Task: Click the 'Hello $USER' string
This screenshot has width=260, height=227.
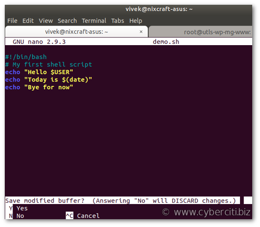Action: (x=49, y=72)
